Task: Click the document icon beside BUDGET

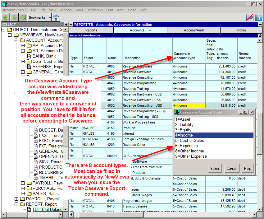Action: click(36, 130)
